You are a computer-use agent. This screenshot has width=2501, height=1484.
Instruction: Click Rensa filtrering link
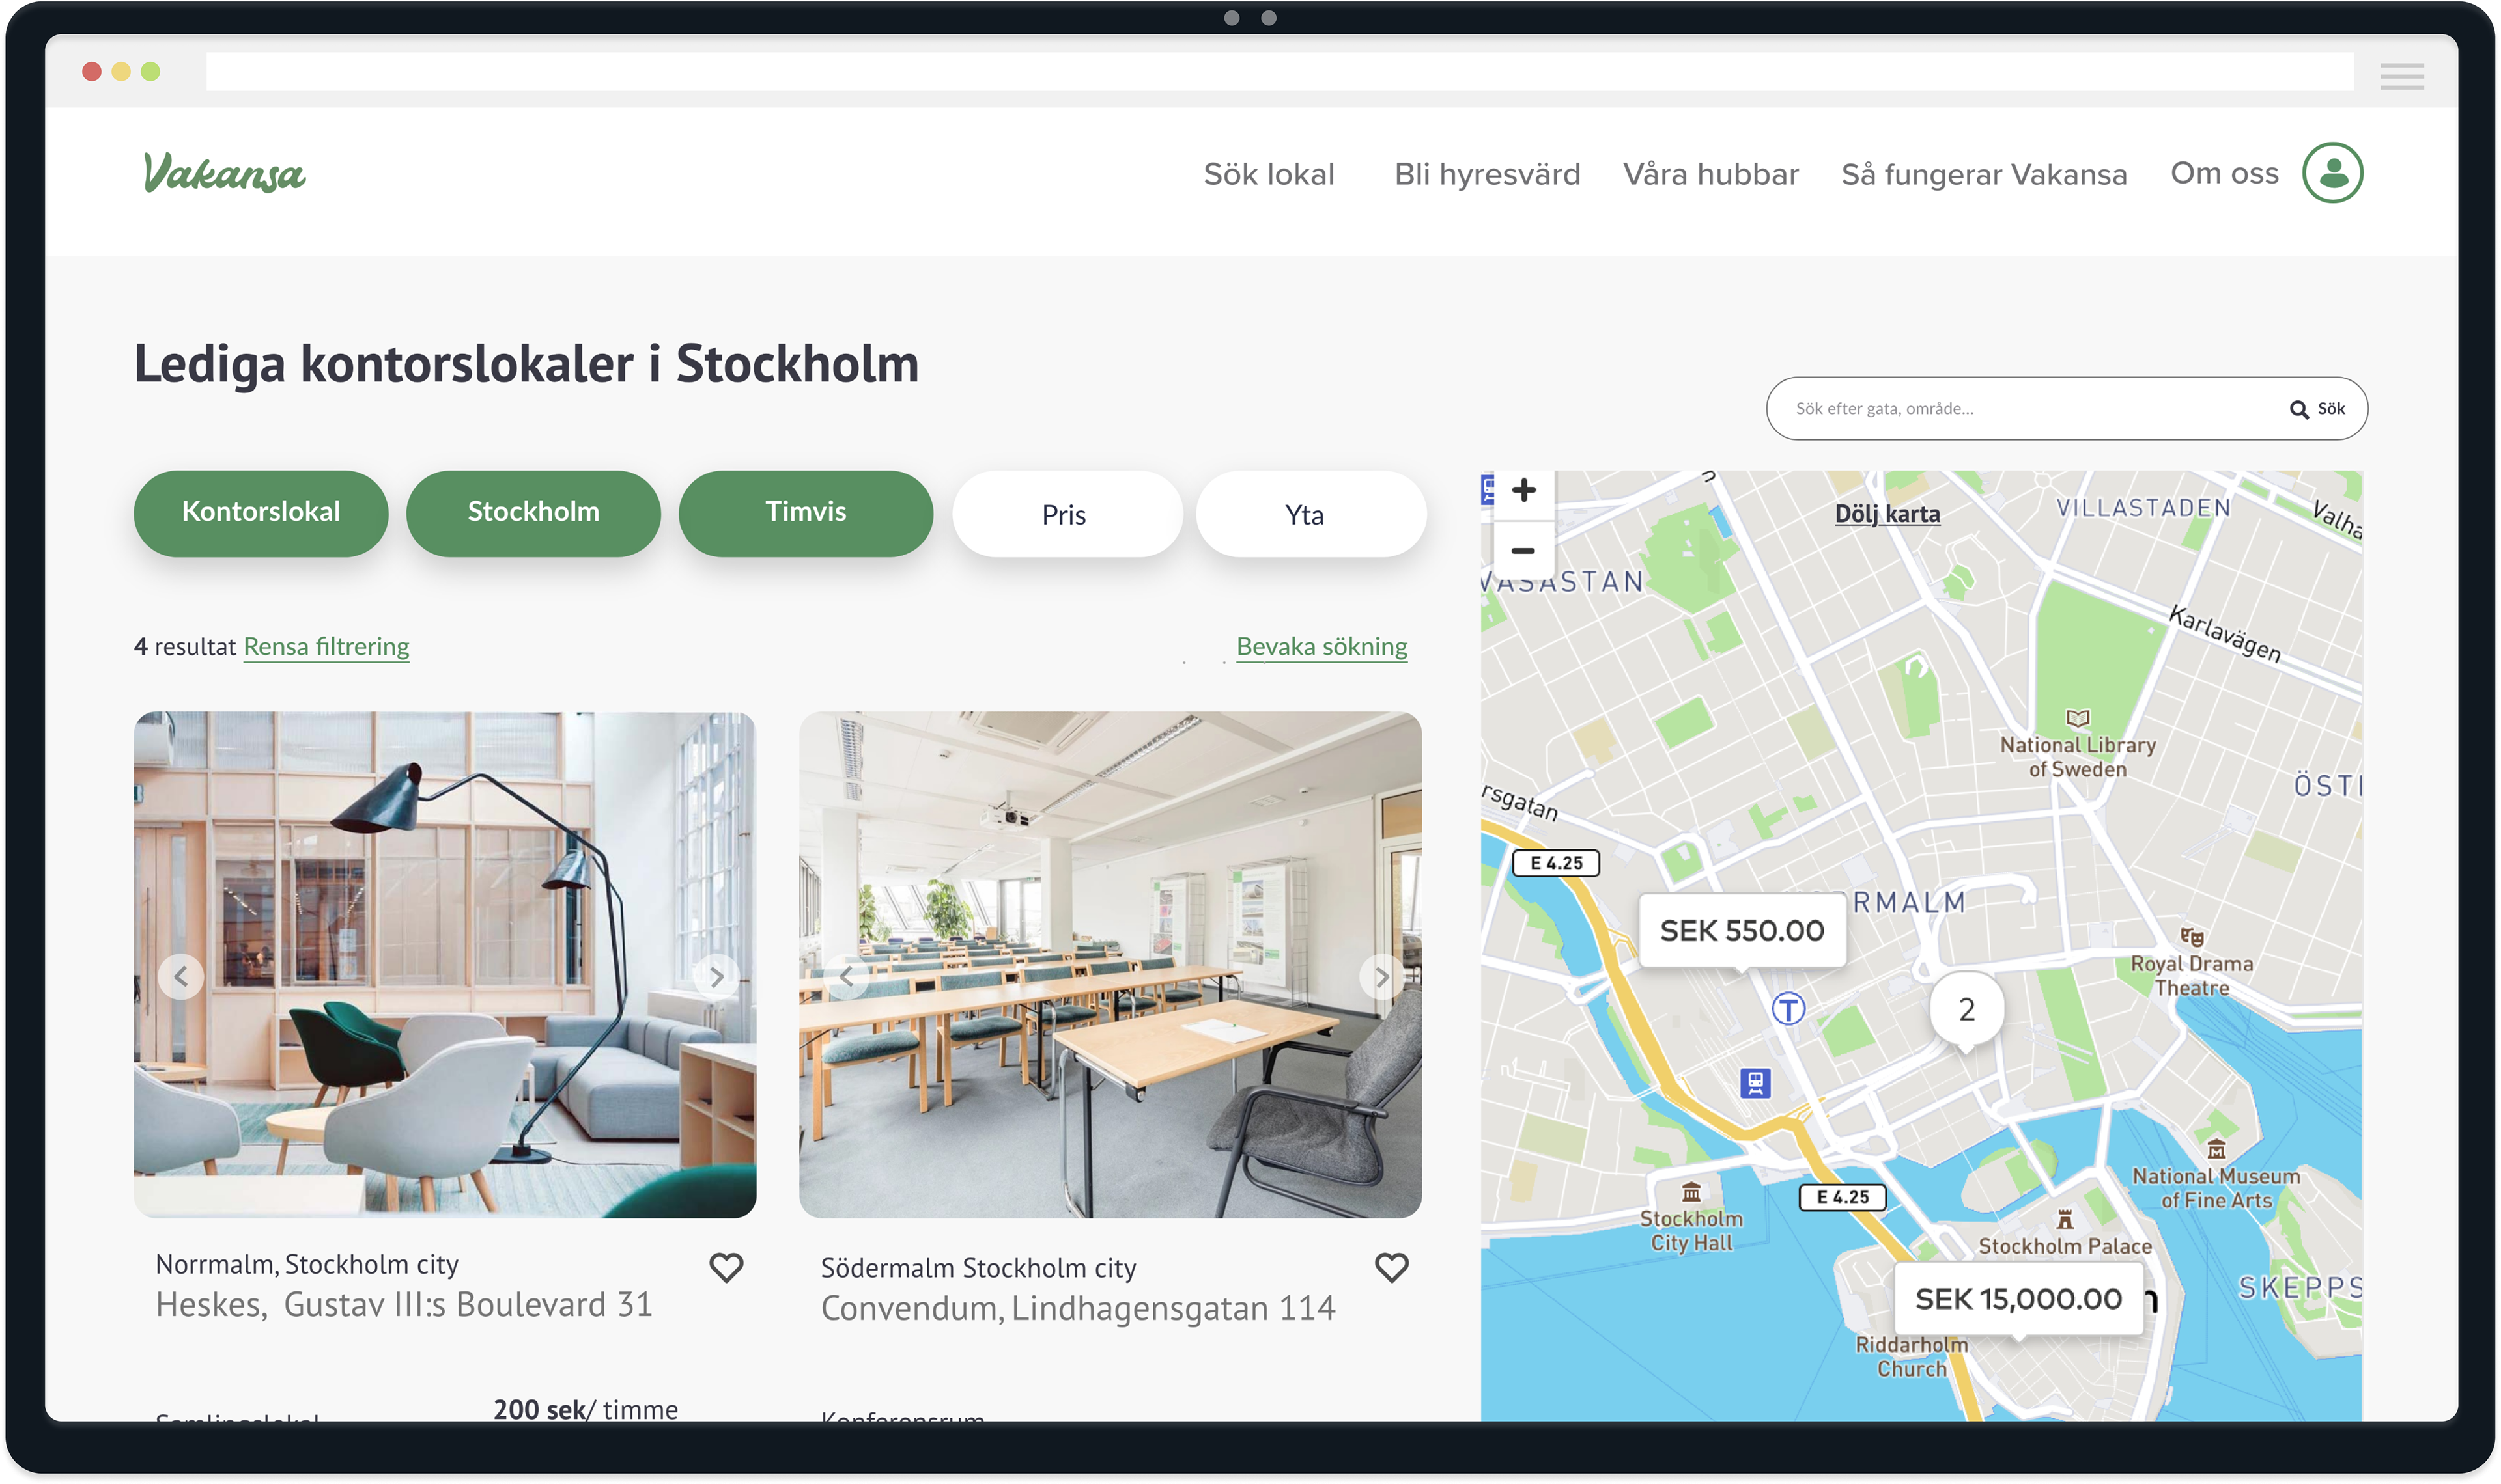[x=326, y=647]
